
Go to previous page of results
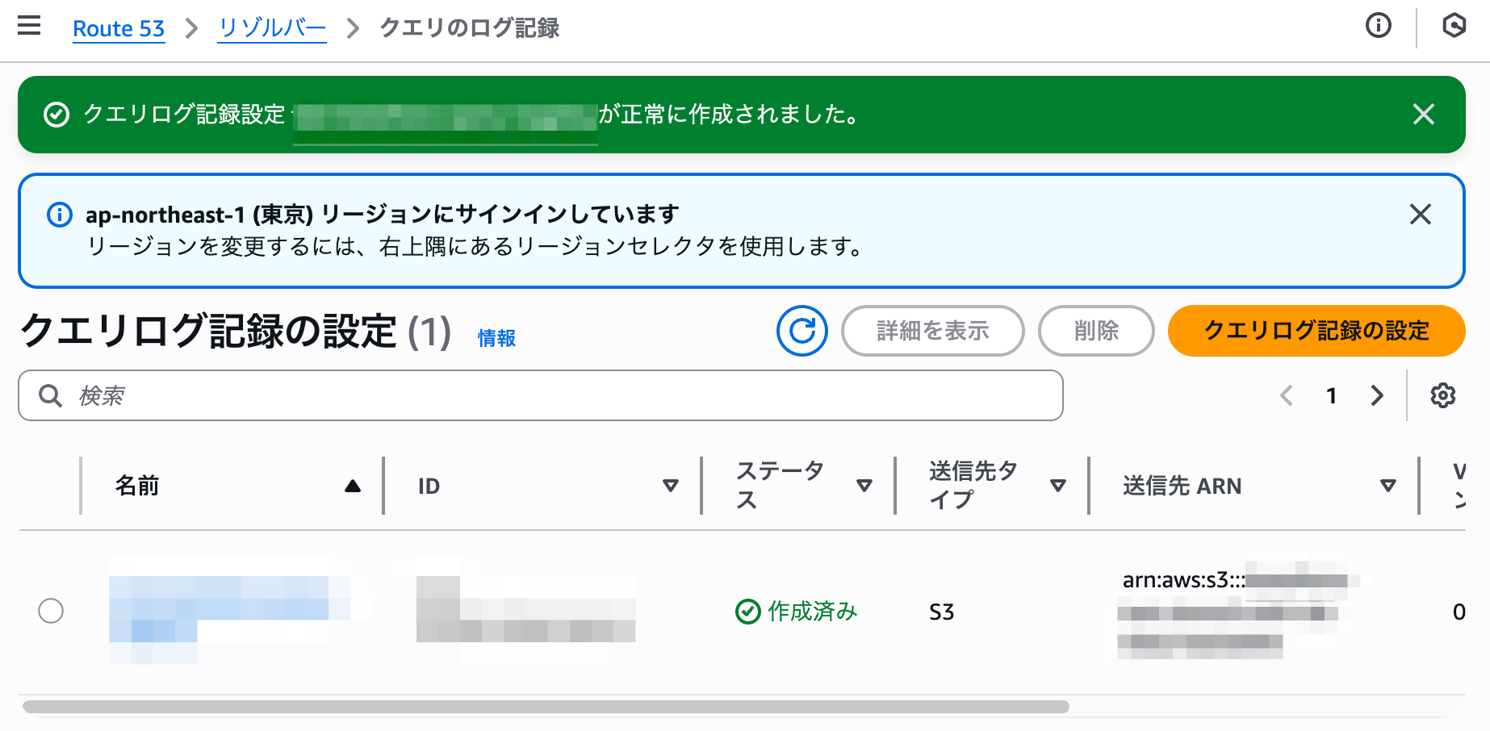pos(1287,395)
